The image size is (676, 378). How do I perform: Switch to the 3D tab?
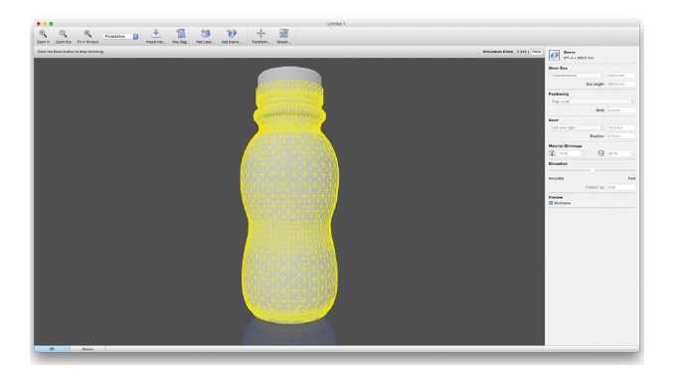[x=52, y=349]
